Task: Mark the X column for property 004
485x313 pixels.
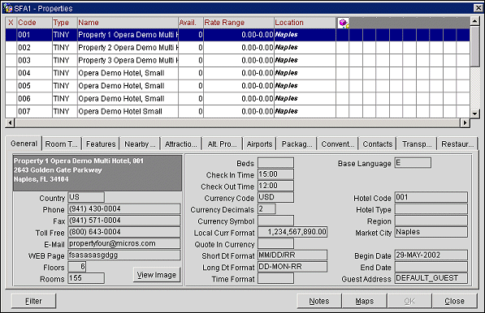Action: pos(11,73)
